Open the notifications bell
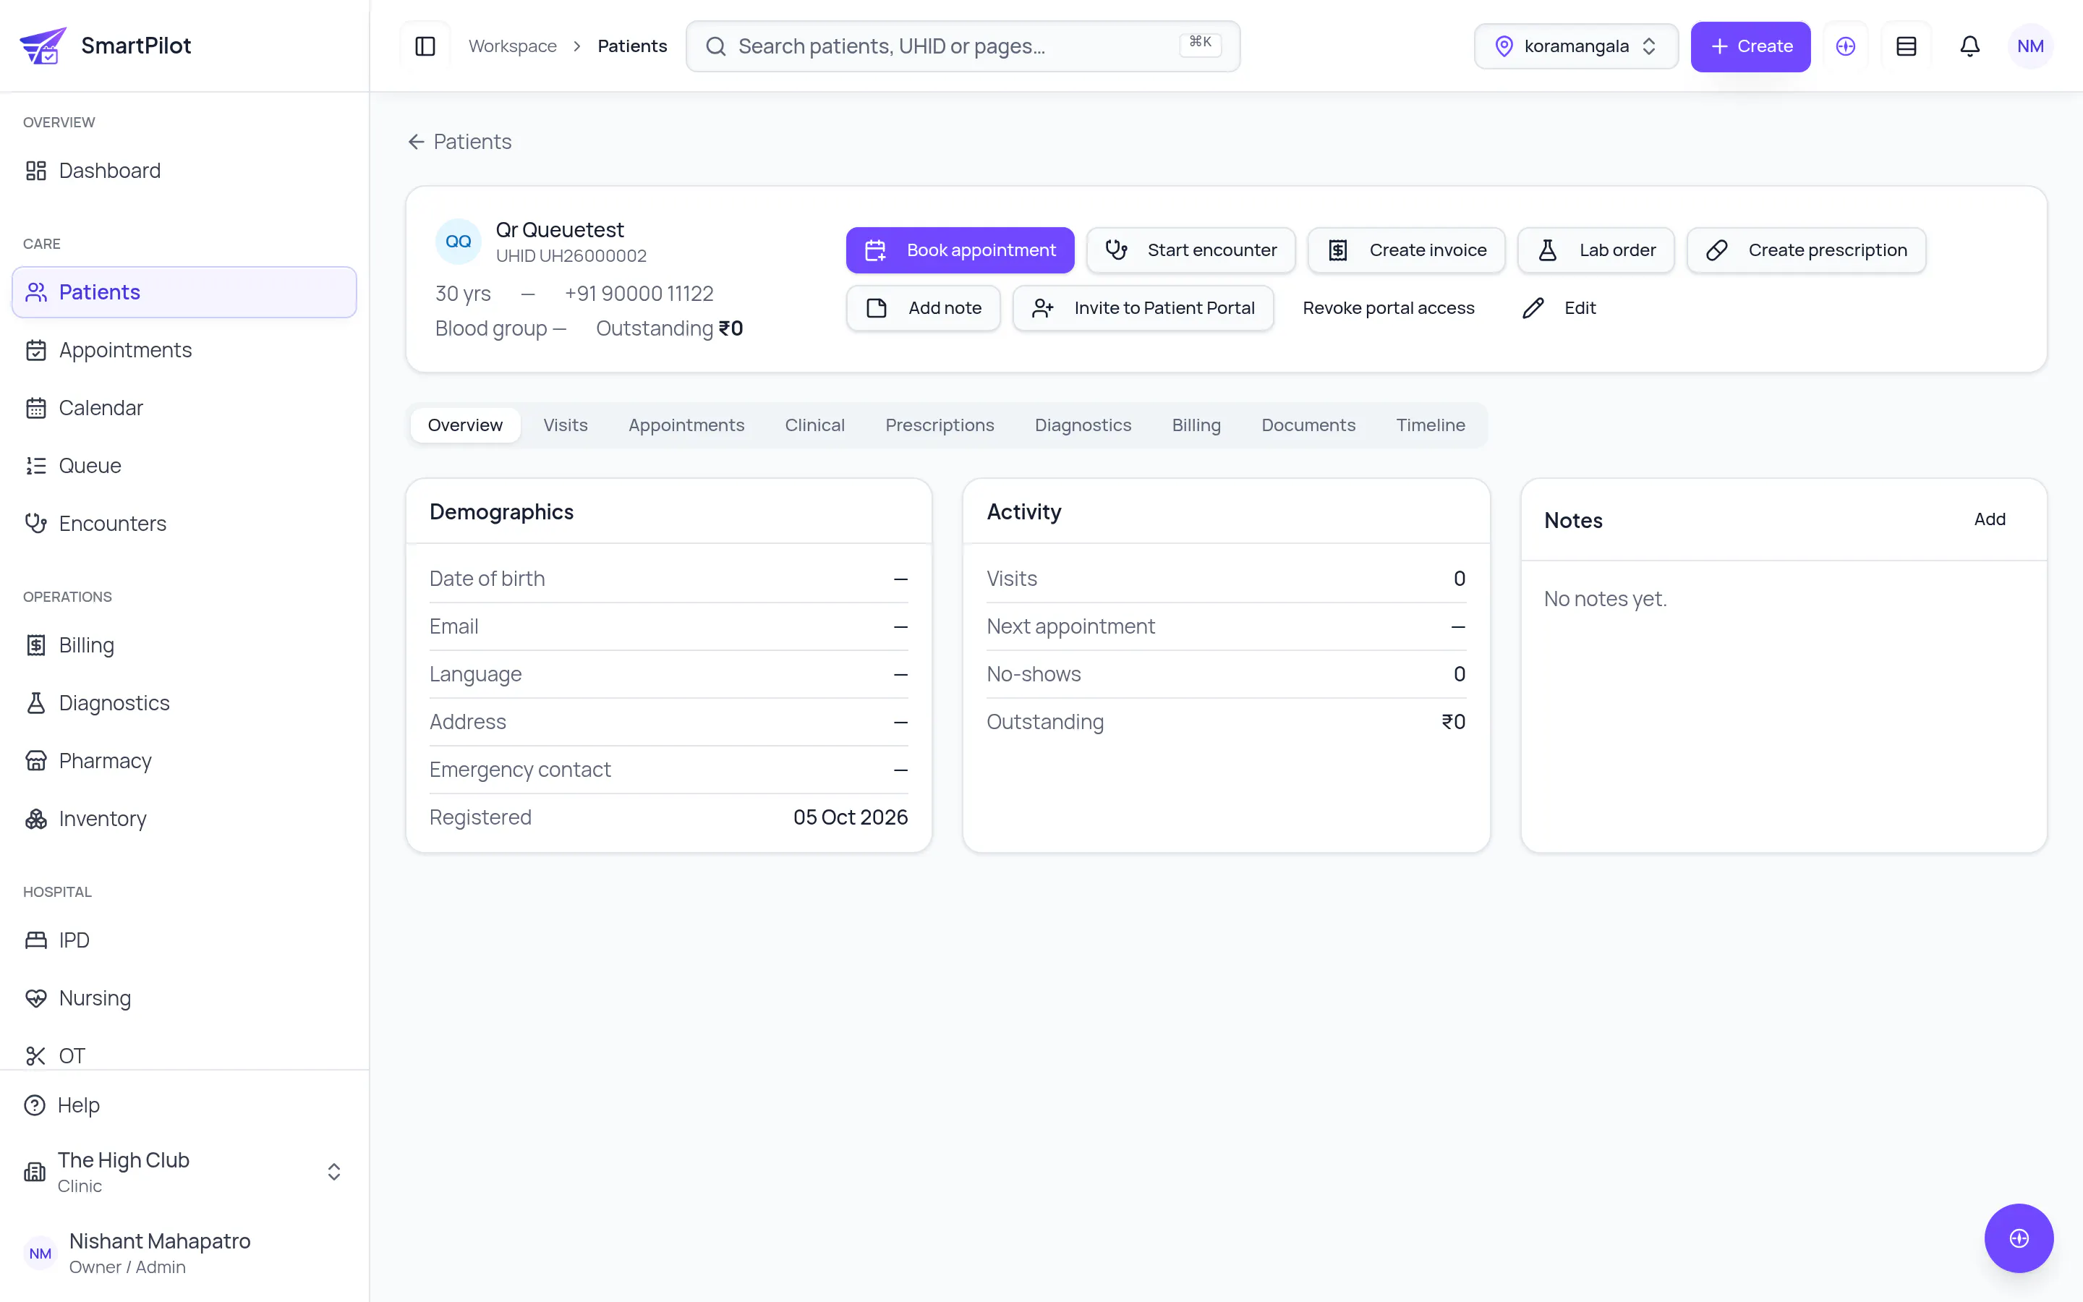 1969,46
